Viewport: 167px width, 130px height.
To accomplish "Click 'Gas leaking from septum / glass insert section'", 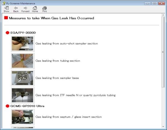I will click(68, 117).
